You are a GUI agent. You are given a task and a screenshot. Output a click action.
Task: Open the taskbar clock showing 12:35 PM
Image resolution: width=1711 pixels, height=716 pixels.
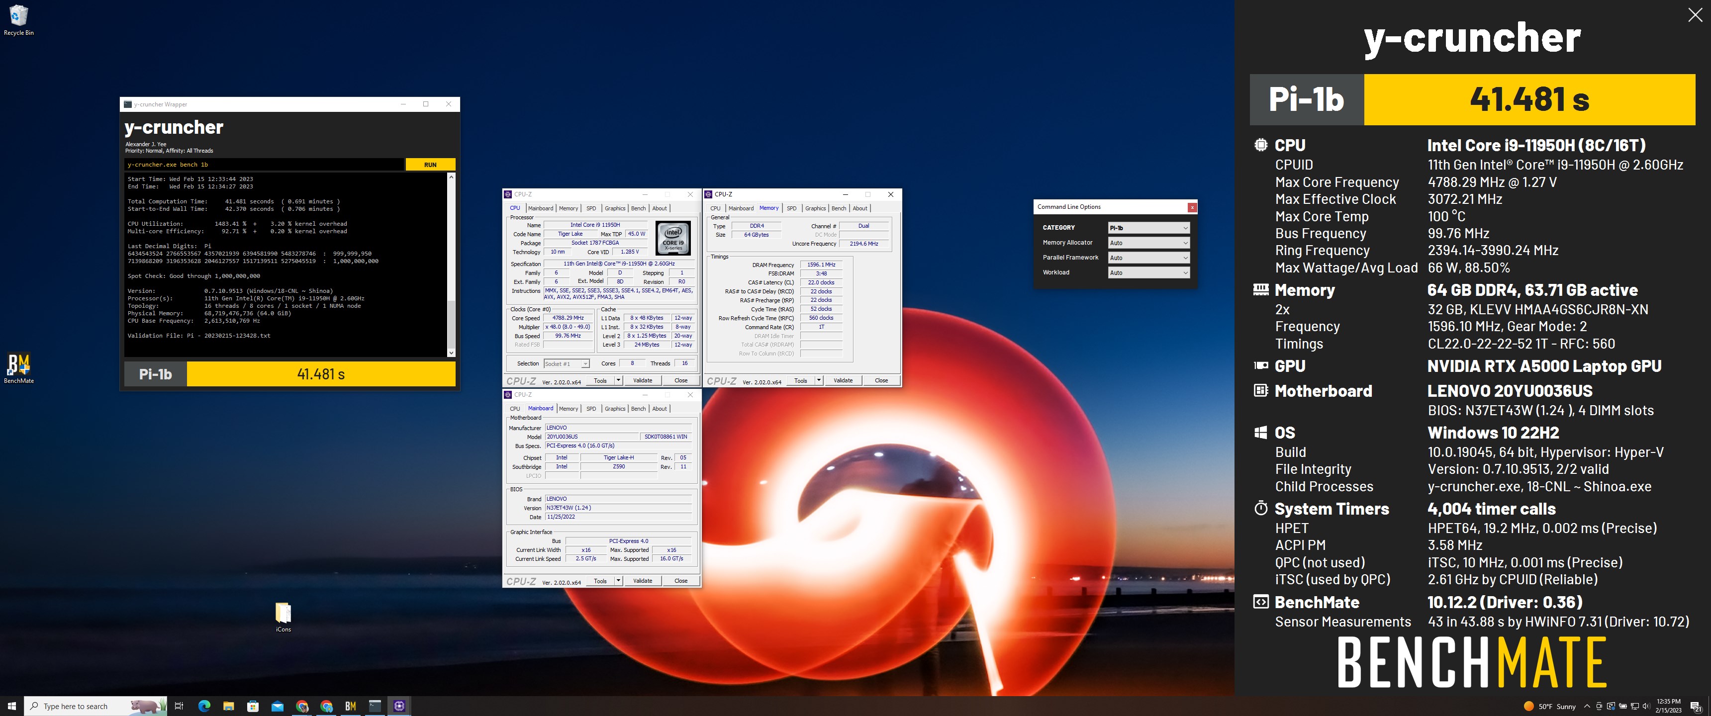[x=1668, y=706]
